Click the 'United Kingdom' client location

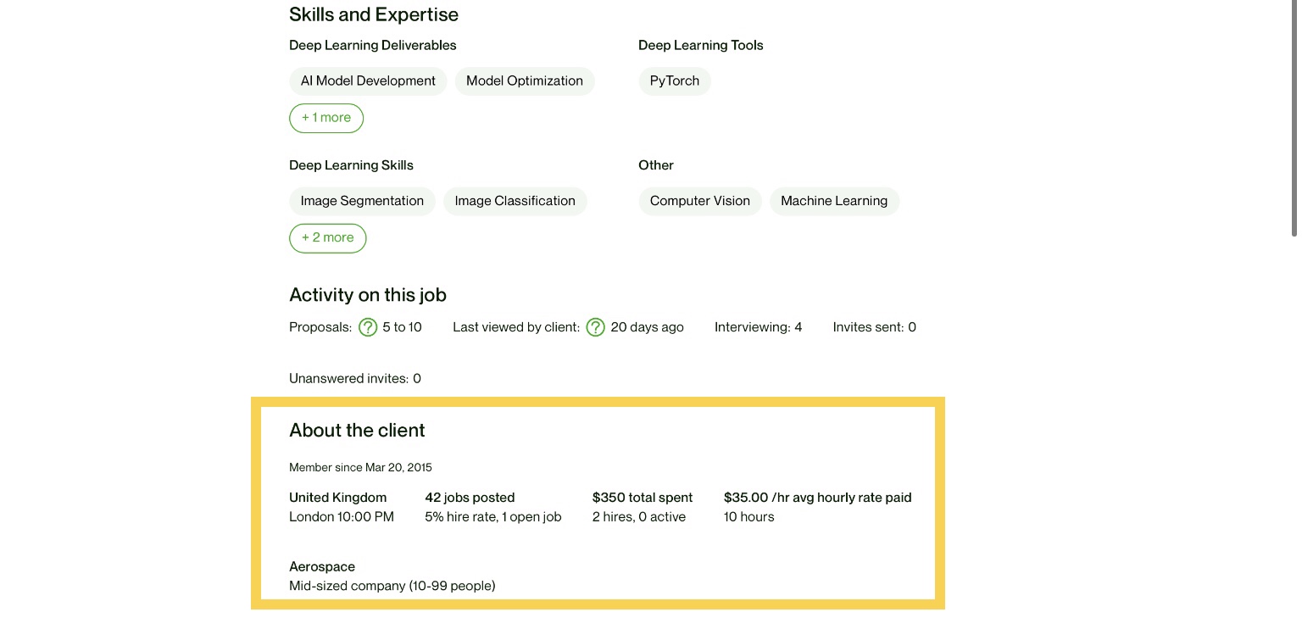[x=337, y=498]
